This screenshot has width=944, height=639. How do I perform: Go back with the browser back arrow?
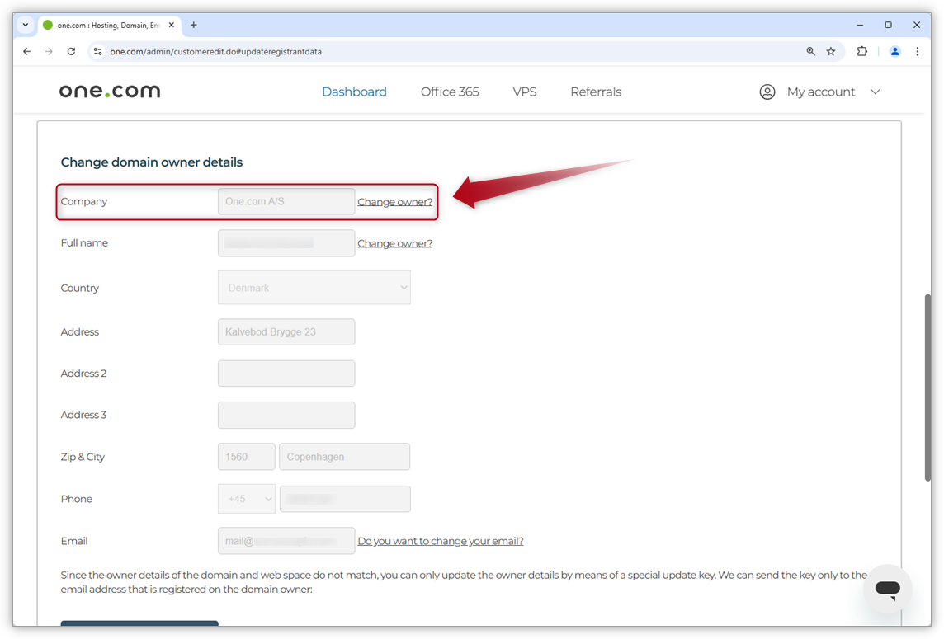coord(26,51)
